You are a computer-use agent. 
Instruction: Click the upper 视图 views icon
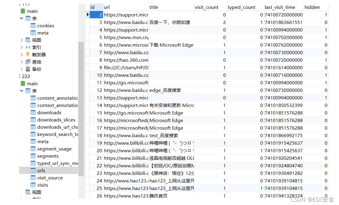coord(28,40)
